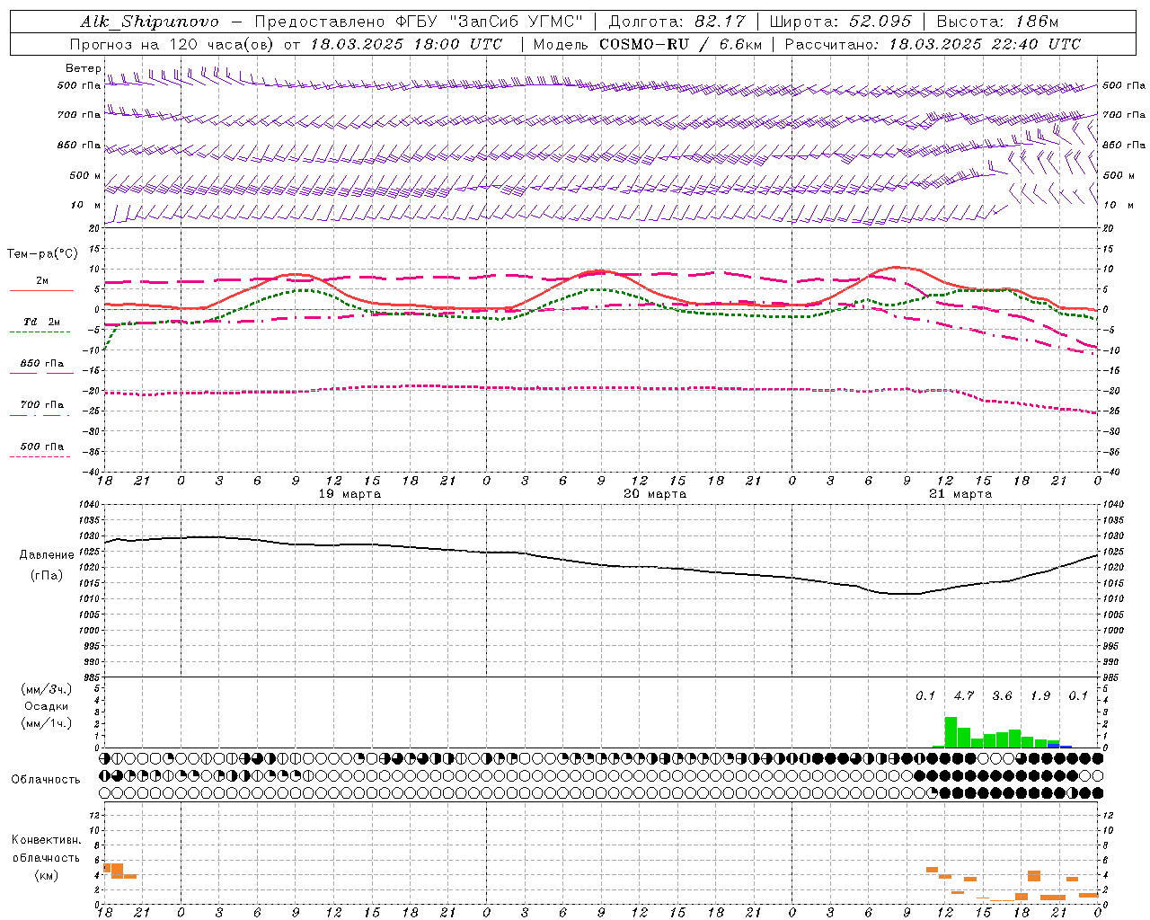Click the Давление pressure chart label
The width and height of the screenshot is (1150, 920).
pyautogui.click(x=47, y=555)
